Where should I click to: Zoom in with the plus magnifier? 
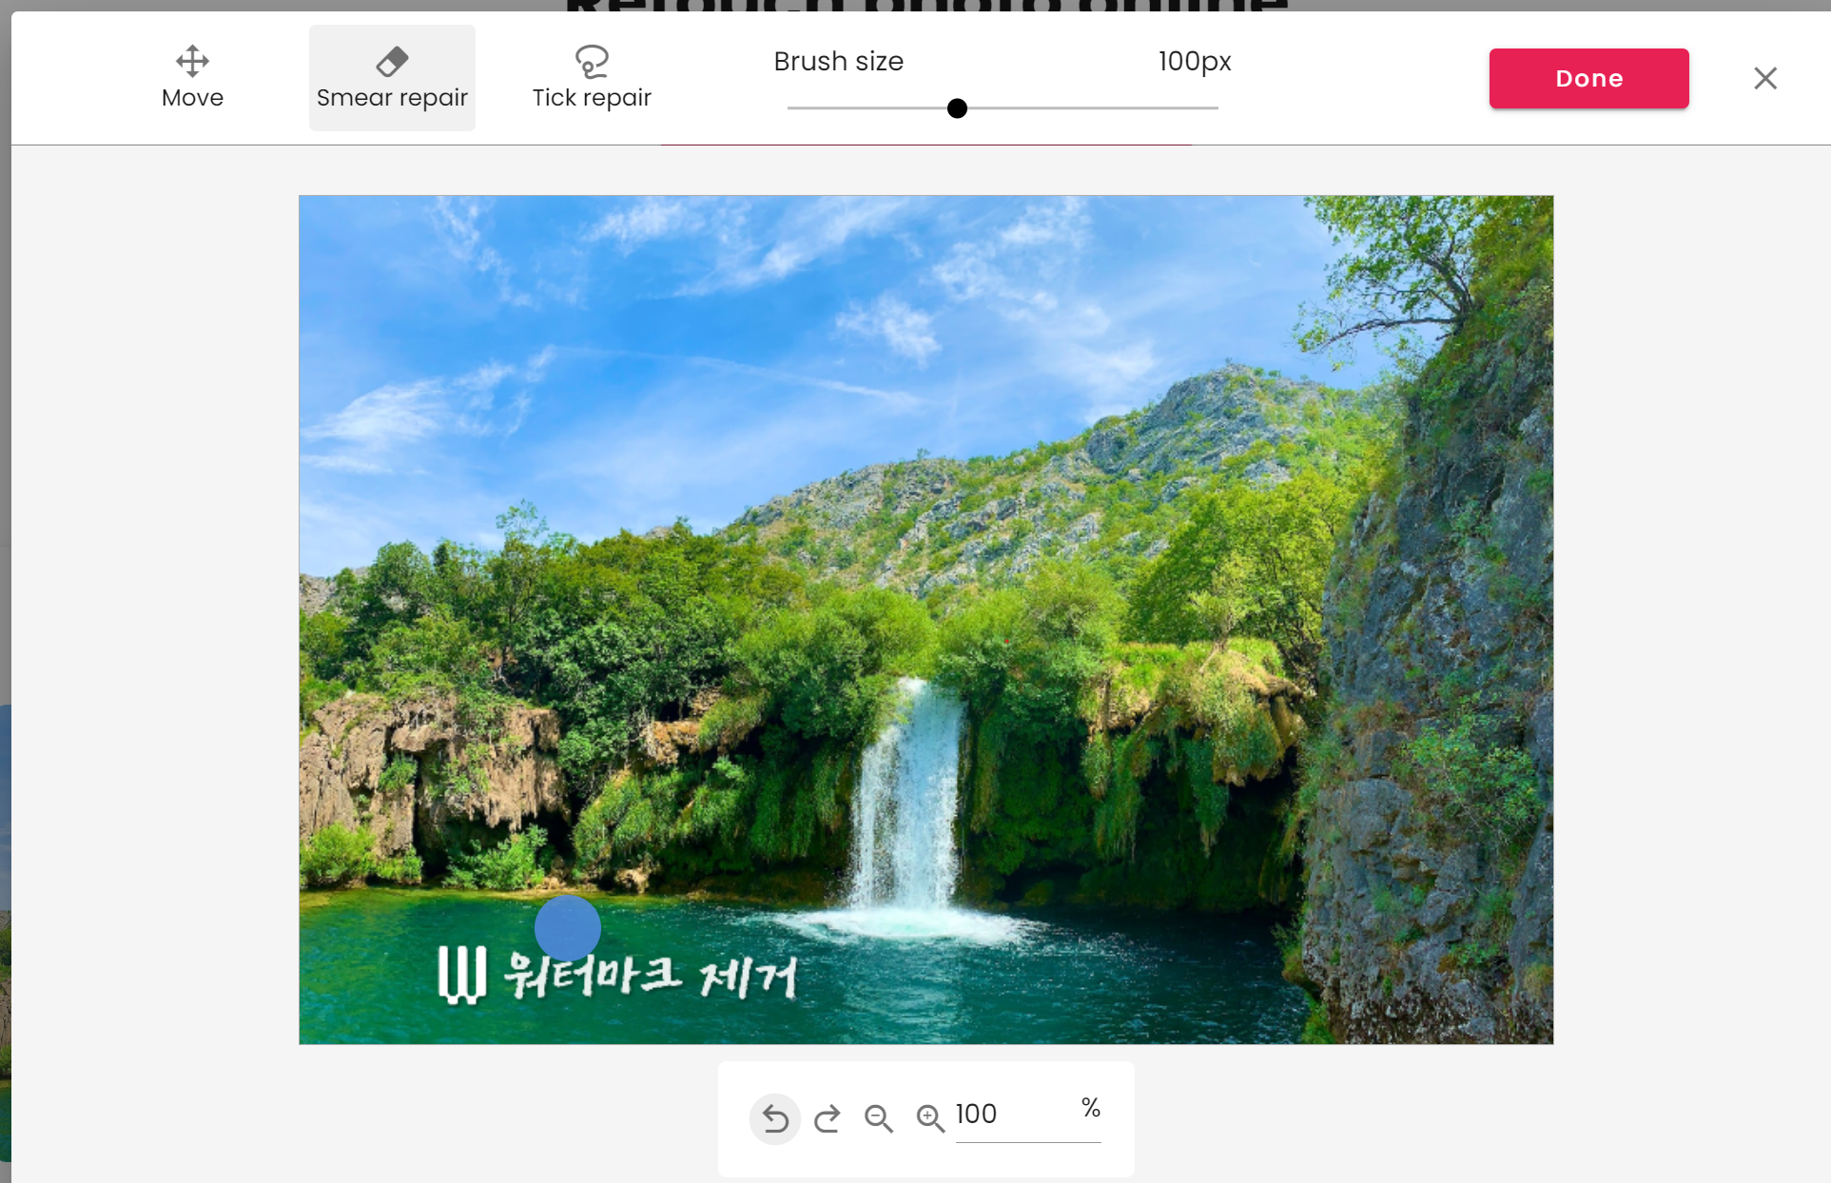929,1119
